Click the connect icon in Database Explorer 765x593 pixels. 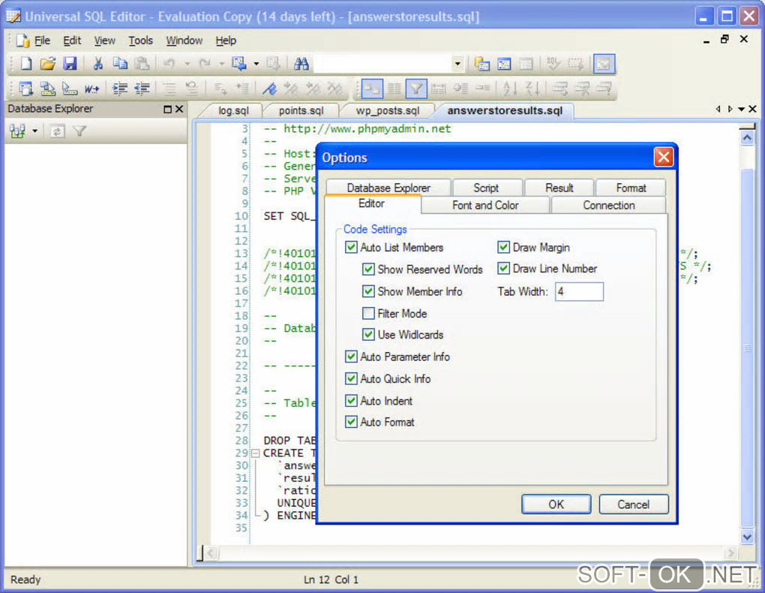coord(18,131)
